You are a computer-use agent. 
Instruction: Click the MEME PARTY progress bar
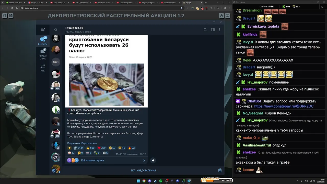pyautogui.click(x=217, y=180)
